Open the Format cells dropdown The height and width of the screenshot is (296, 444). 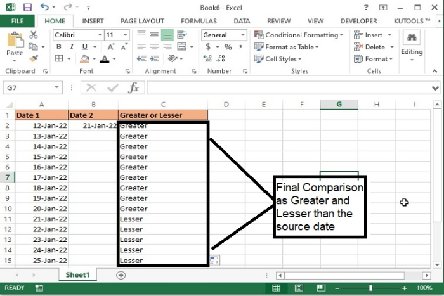[x=374, y=59]
